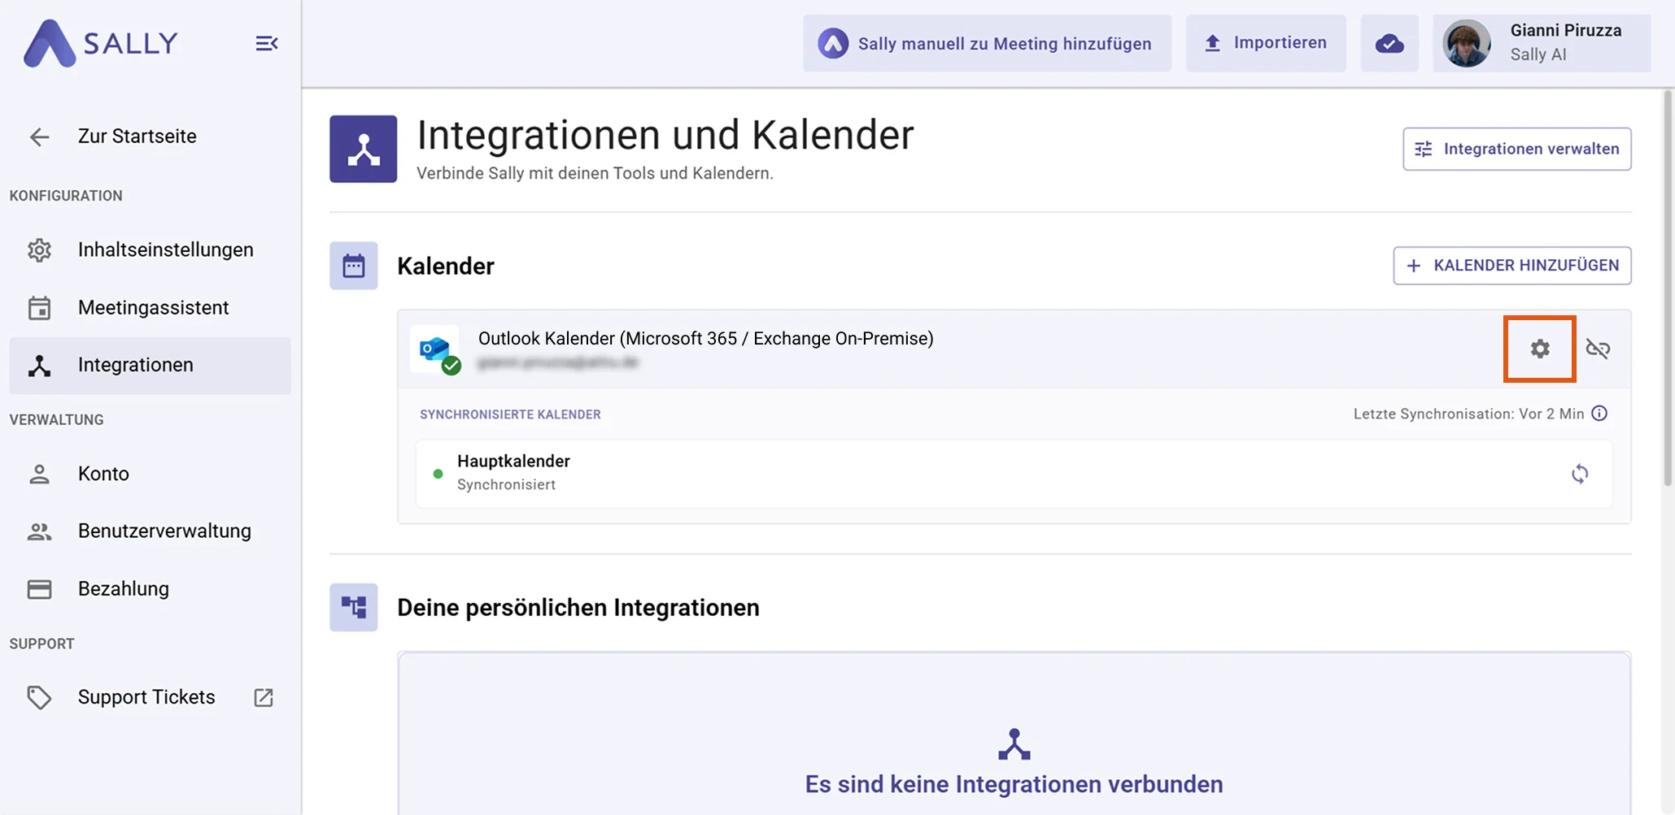
Task: Click the Meetingassistent calendar icon
Action: click(39, 307)
